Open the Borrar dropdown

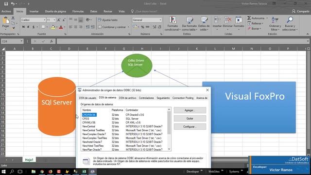[255, 29]
